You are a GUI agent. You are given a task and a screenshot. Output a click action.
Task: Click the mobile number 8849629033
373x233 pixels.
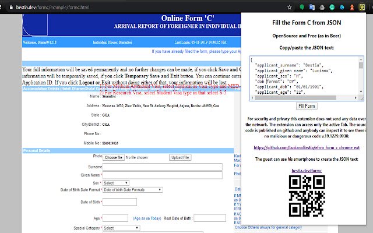[110, 143]
